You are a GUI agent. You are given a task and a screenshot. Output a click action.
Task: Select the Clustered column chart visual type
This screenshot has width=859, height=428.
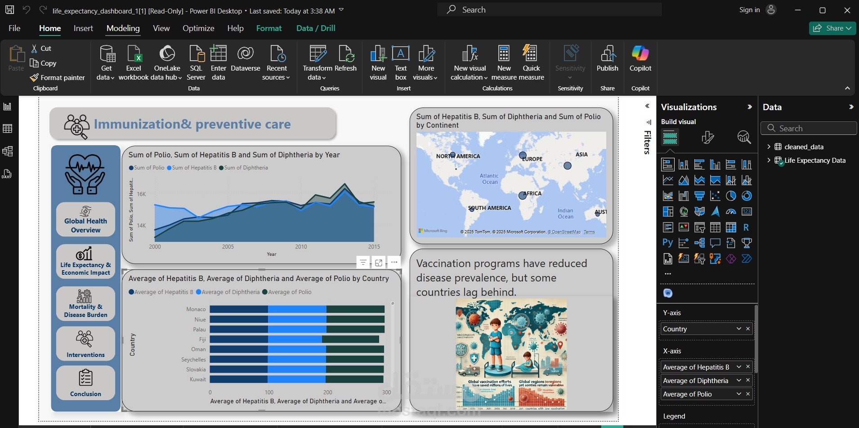pos(715,165)
